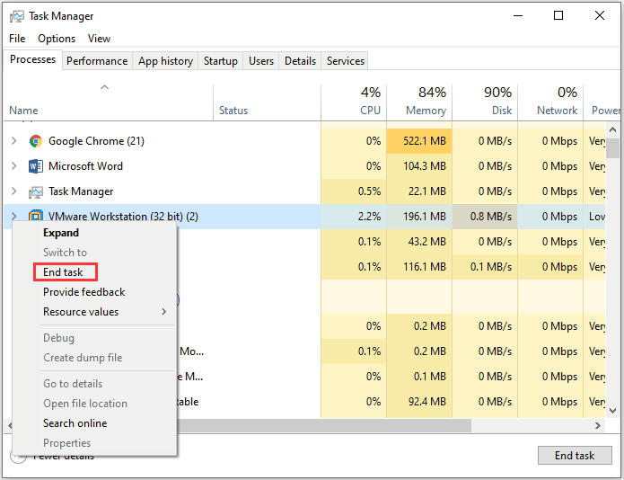Viewport: 624px width, 480px height.
Task: Click the 104.3 MB memory cell
Action: tap(419, 166)
